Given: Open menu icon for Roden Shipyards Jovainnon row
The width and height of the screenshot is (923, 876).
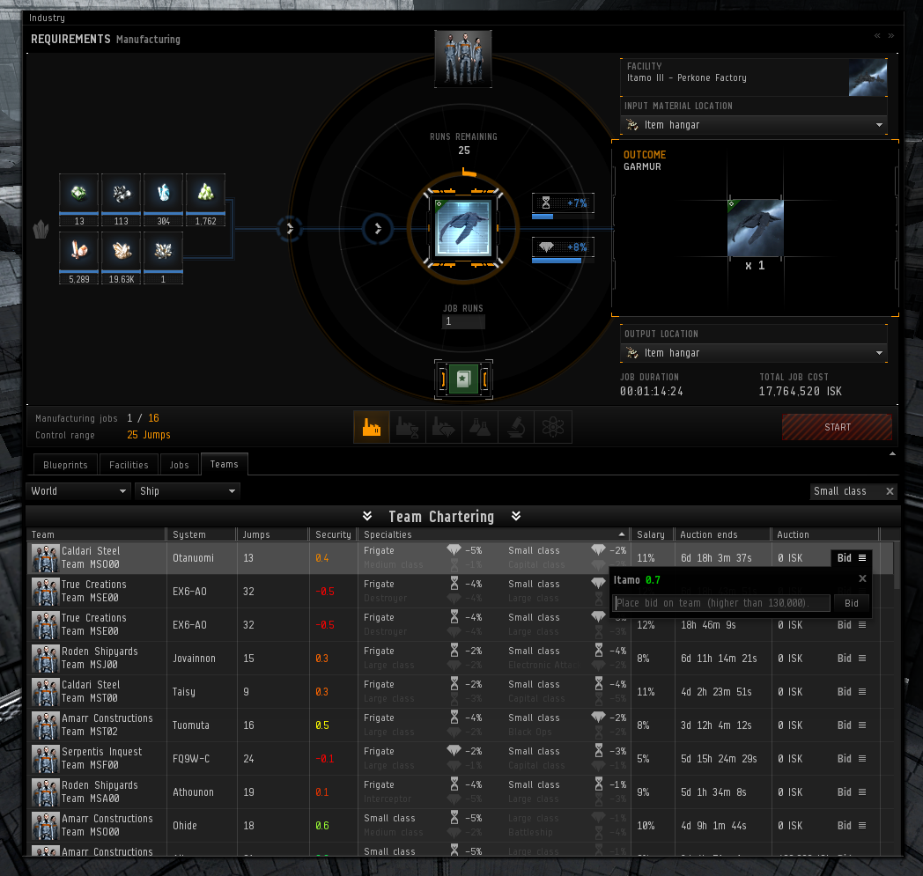Looking at the screenshot, I should point(862,659).
